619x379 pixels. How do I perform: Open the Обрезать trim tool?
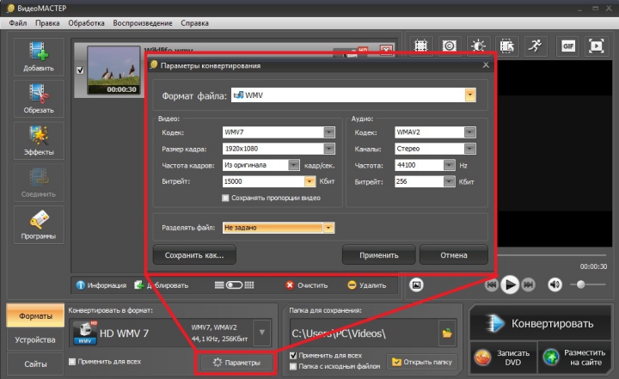(39, 99)
